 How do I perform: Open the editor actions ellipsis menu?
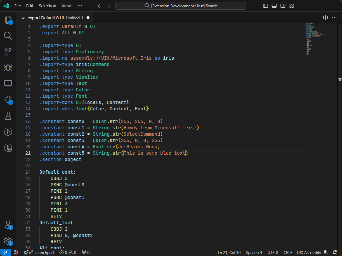click(334, 18)
